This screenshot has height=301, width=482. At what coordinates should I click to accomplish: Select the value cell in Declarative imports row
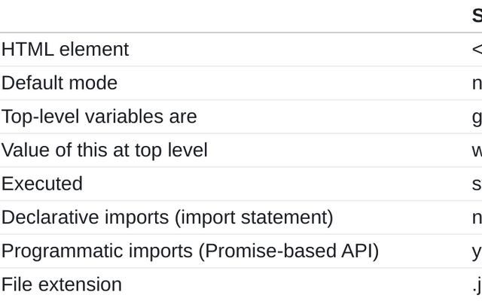[x=477, y=217]
